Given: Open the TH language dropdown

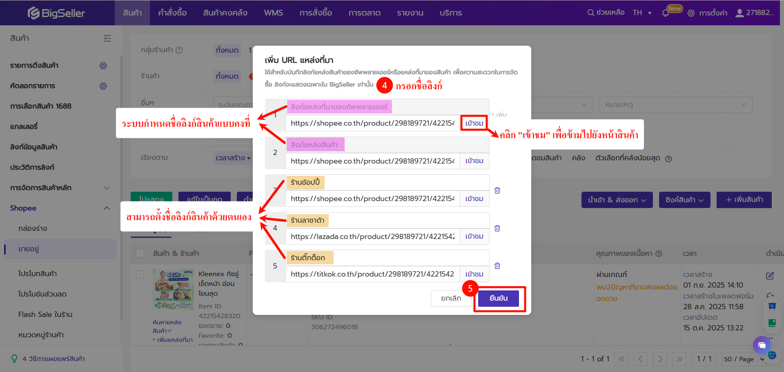Looking at the screenshot, I should pos(642,13).
